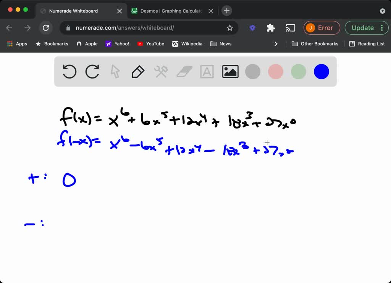Expand the bookmarks bar overflow chevron
Screen dimensions: 391x283
(x=276, y=43)
